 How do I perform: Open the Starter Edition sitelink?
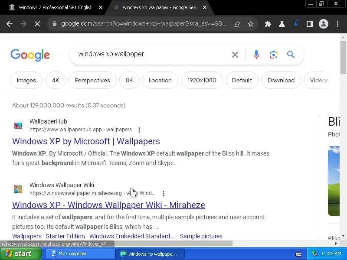click(65, 236)
